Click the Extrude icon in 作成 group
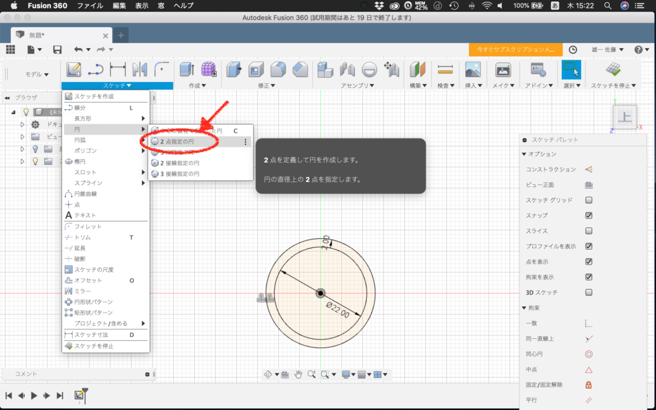 pyautogui.click(x=186, y=69)
